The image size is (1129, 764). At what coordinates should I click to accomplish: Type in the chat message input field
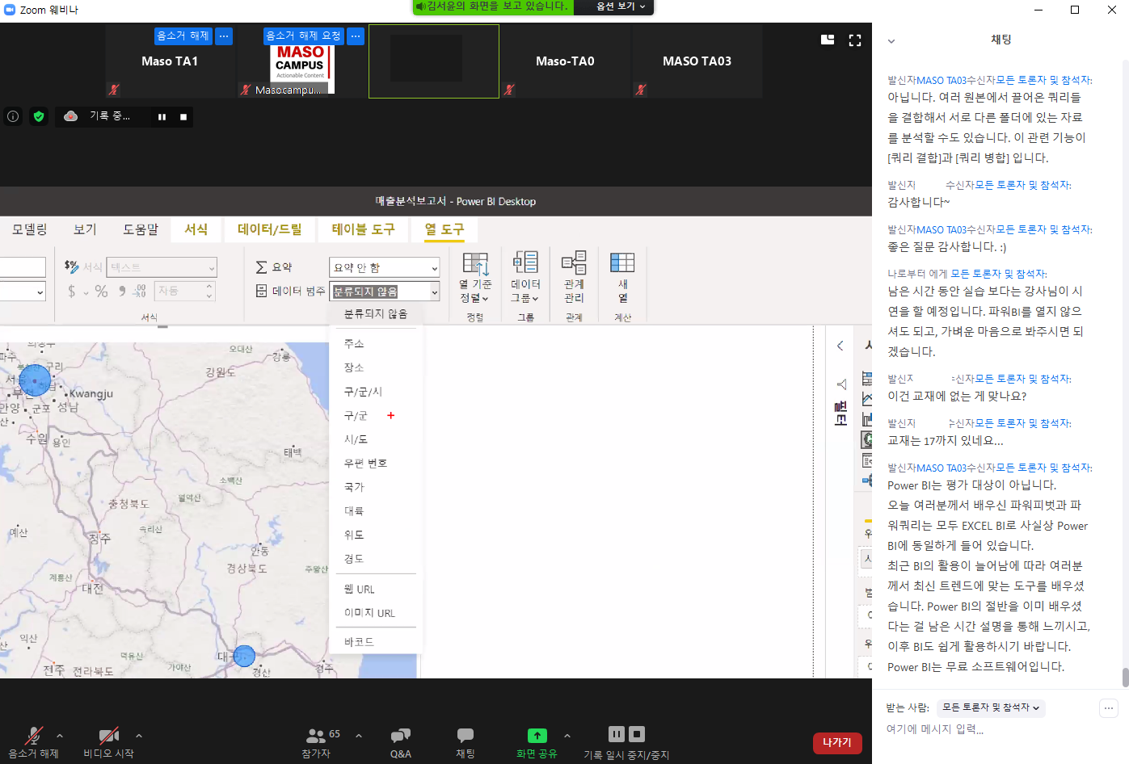click(986, 729)
